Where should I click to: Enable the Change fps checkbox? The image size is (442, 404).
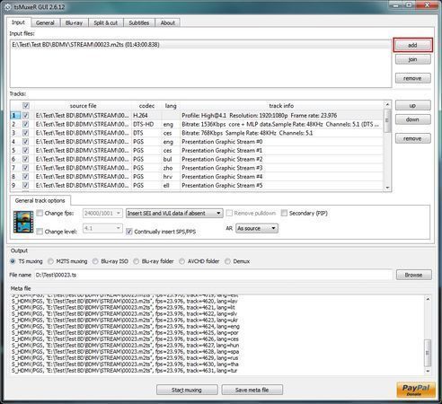40,213
